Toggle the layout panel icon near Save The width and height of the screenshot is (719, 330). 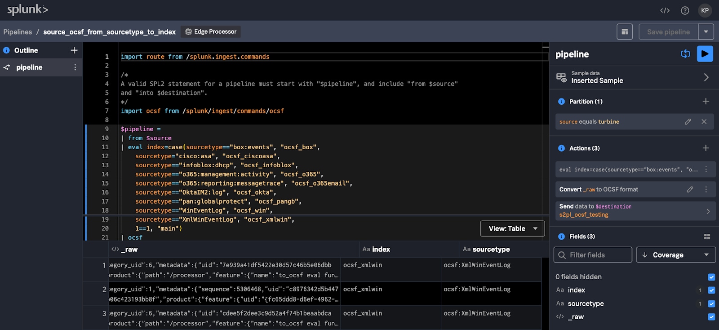point(625,32)
